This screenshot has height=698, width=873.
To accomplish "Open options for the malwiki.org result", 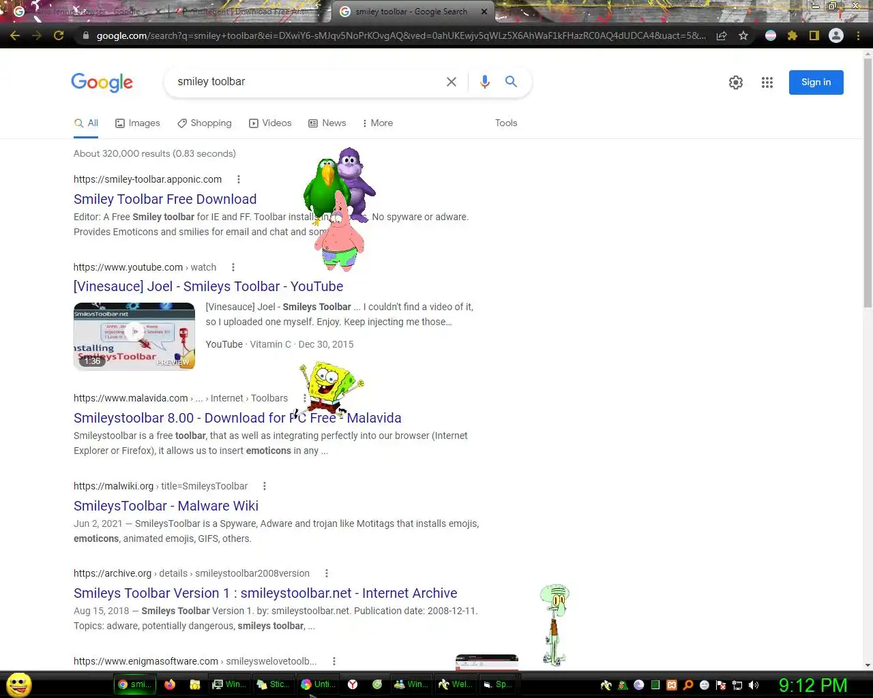I will point(264,486).
